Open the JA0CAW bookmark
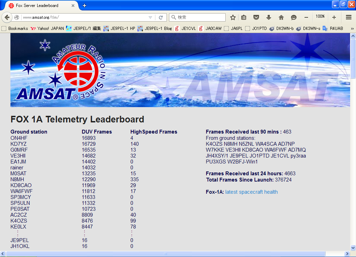Viewport: 356px width, 257px height. (210, 29)
